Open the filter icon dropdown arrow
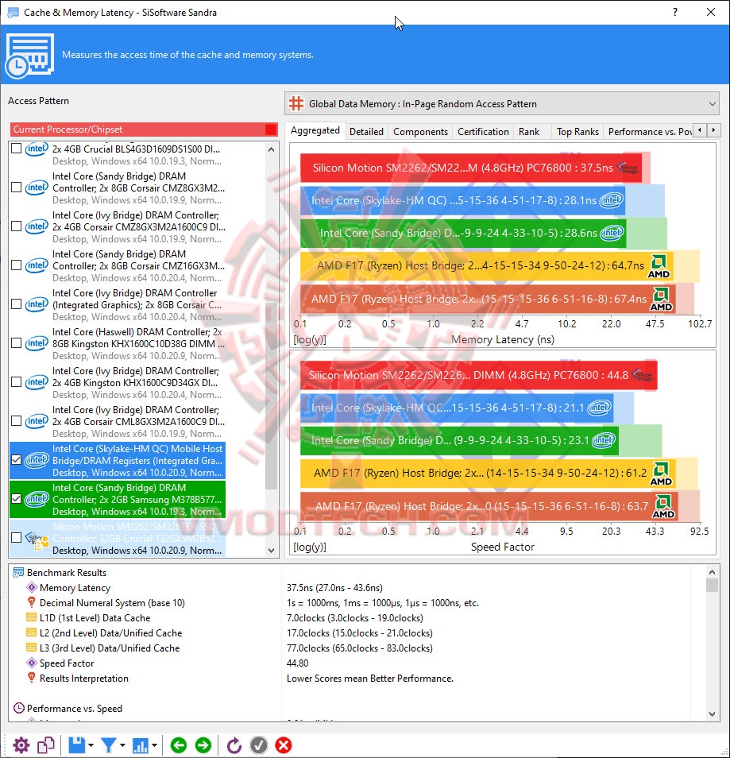Screen dimensions: 730x758 [x=122, y=745]
